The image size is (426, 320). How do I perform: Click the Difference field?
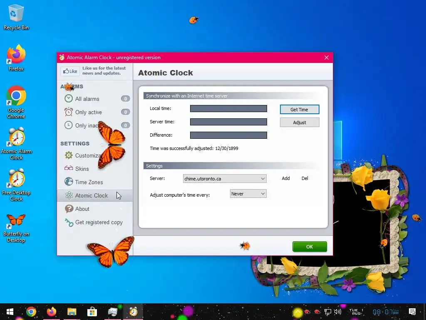(x=228, y=135)
